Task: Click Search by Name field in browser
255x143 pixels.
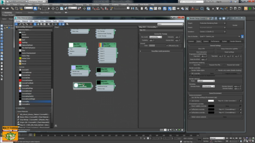Action: tap(35, 30)
